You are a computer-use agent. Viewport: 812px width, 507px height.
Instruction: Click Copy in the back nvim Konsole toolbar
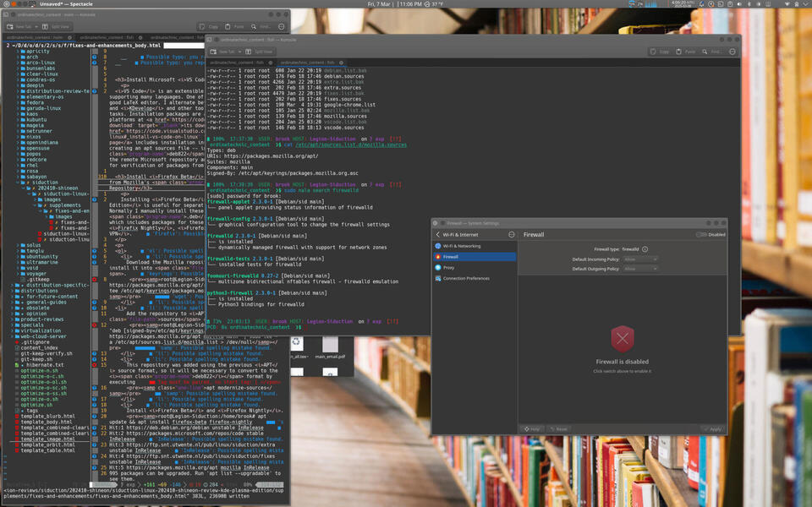coord(209,26)
